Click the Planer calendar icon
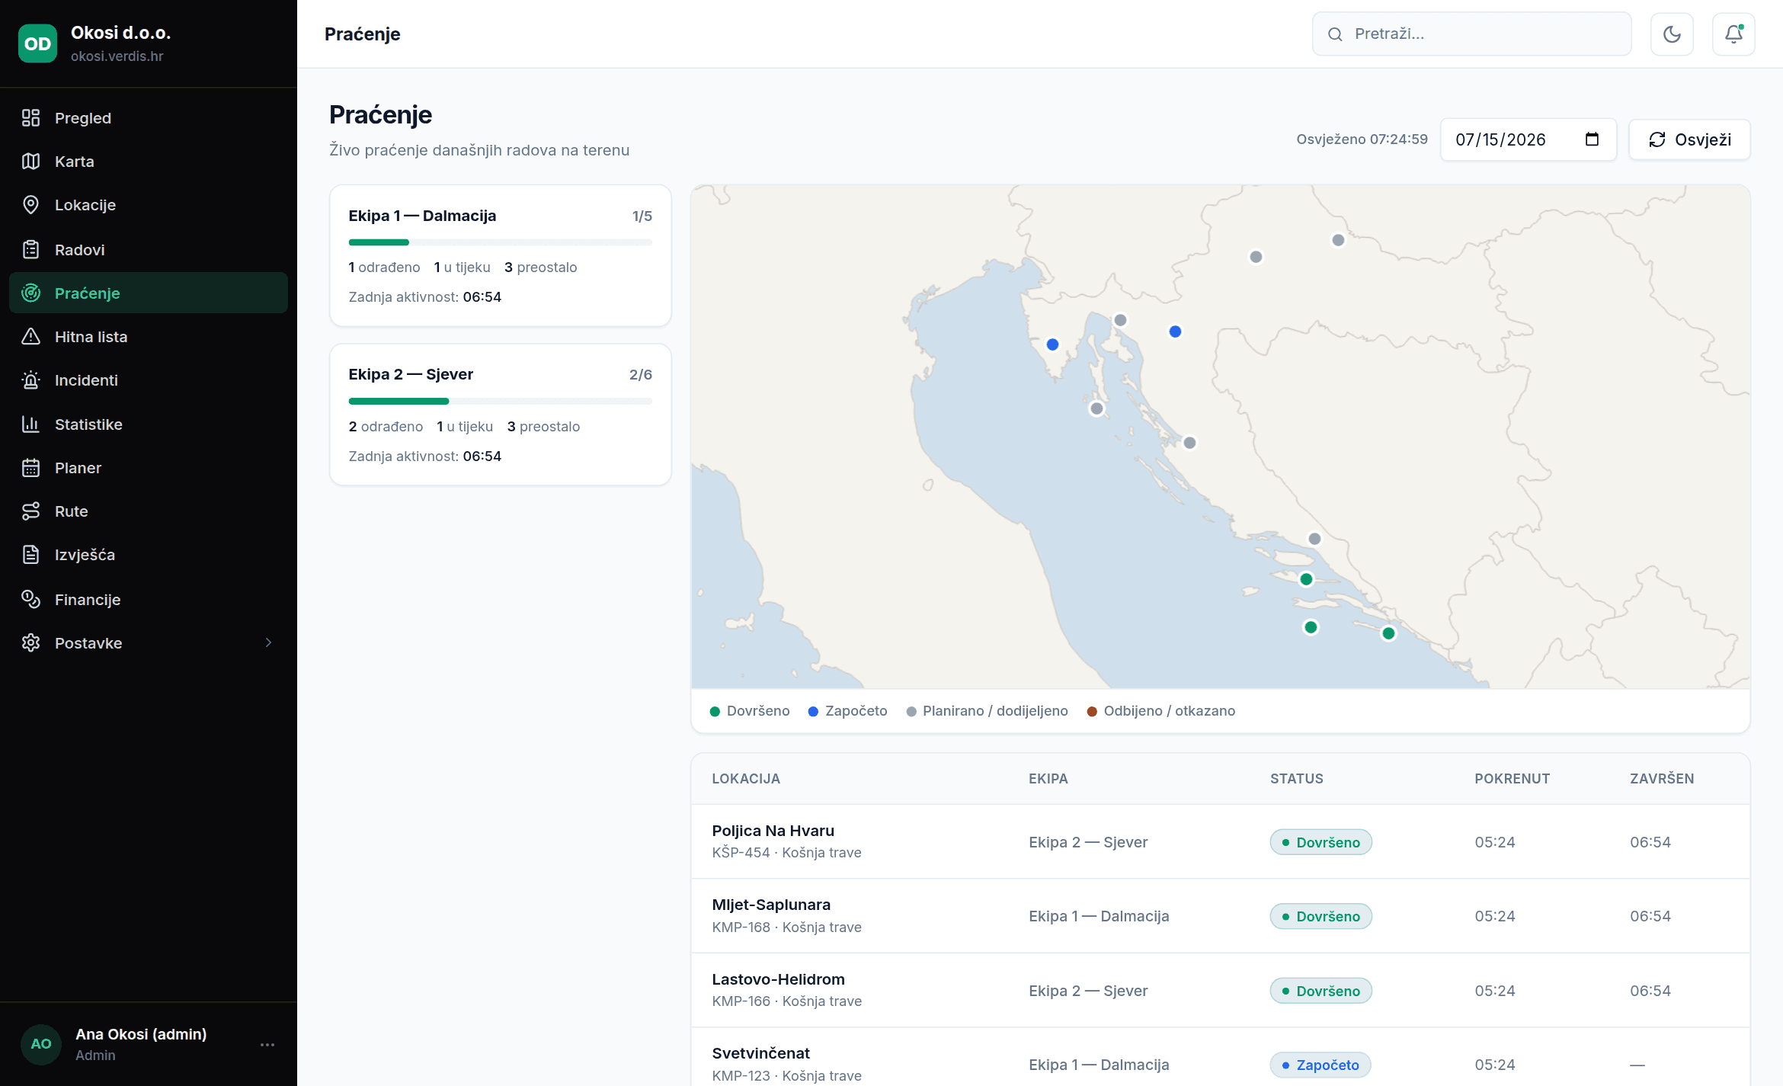The image size is (1783, 1086). click(x=30, y=467)
